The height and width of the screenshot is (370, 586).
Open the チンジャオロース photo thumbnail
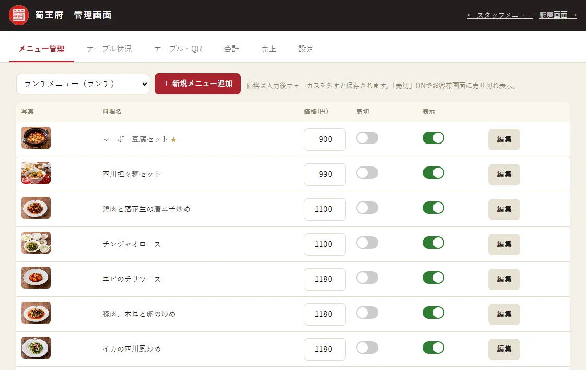click(x=36, y=243)
